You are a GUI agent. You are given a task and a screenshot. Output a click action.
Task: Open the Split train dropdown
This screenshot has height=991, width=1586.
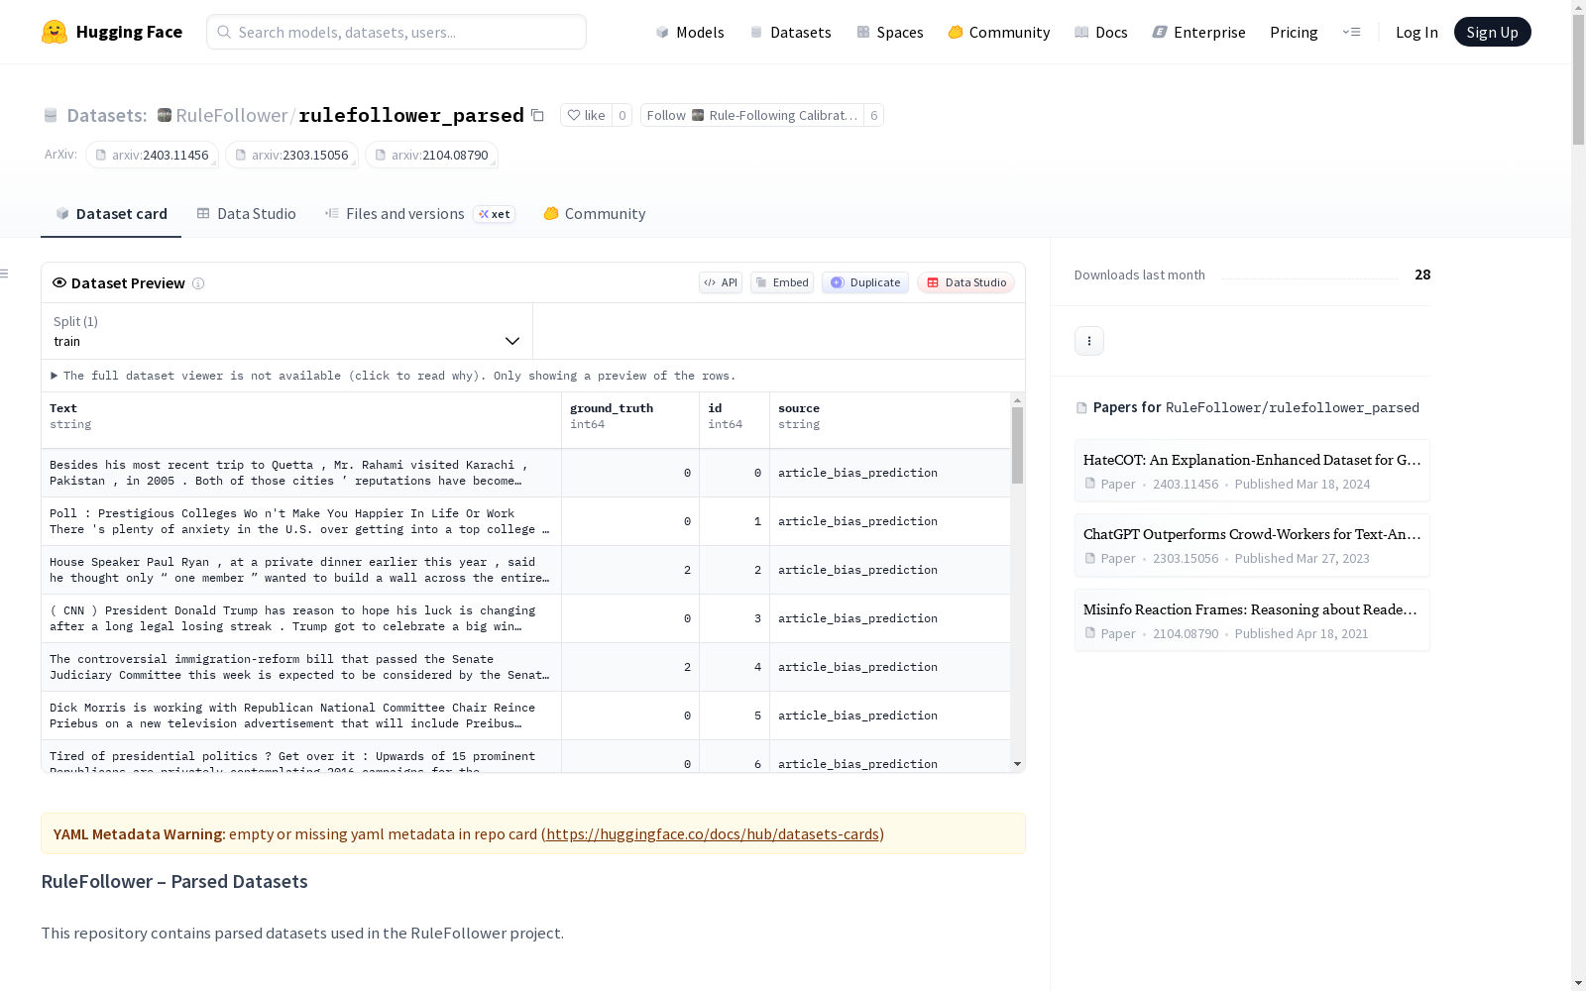286,331
